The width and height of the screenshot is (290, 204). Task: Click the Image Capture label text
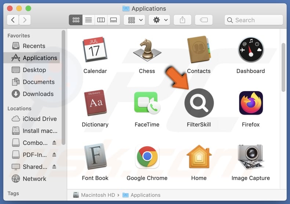251,178
